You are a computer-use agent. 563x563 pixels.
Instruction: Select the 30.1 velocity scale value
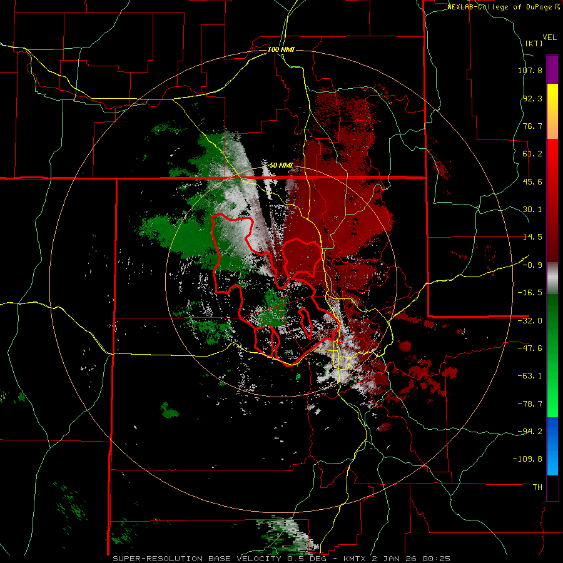tap(532, 209)
